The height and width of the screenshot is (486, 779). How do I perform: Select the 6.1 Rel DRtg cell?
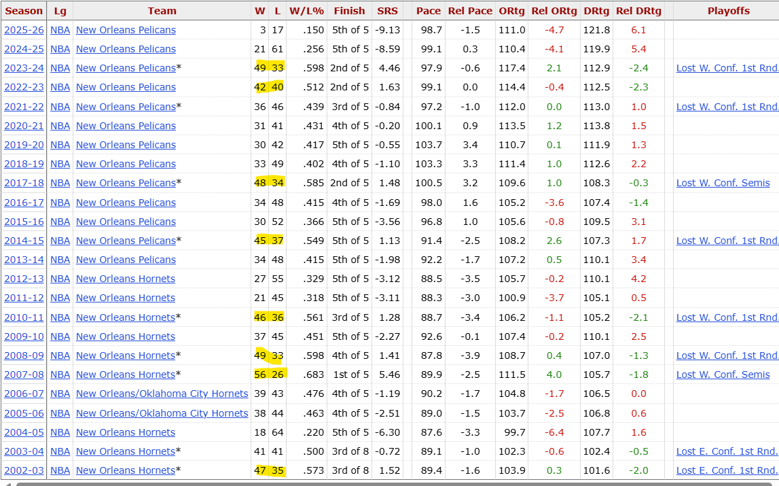pos(638,30)
